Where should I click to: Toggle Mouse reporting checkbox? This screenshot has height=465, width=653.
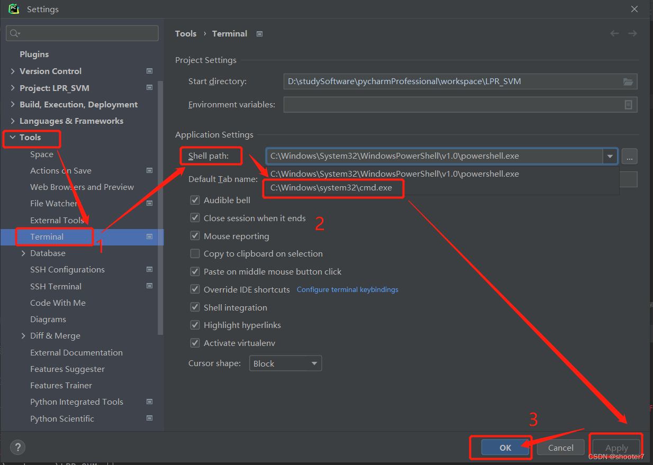click(x=195, y=236)
